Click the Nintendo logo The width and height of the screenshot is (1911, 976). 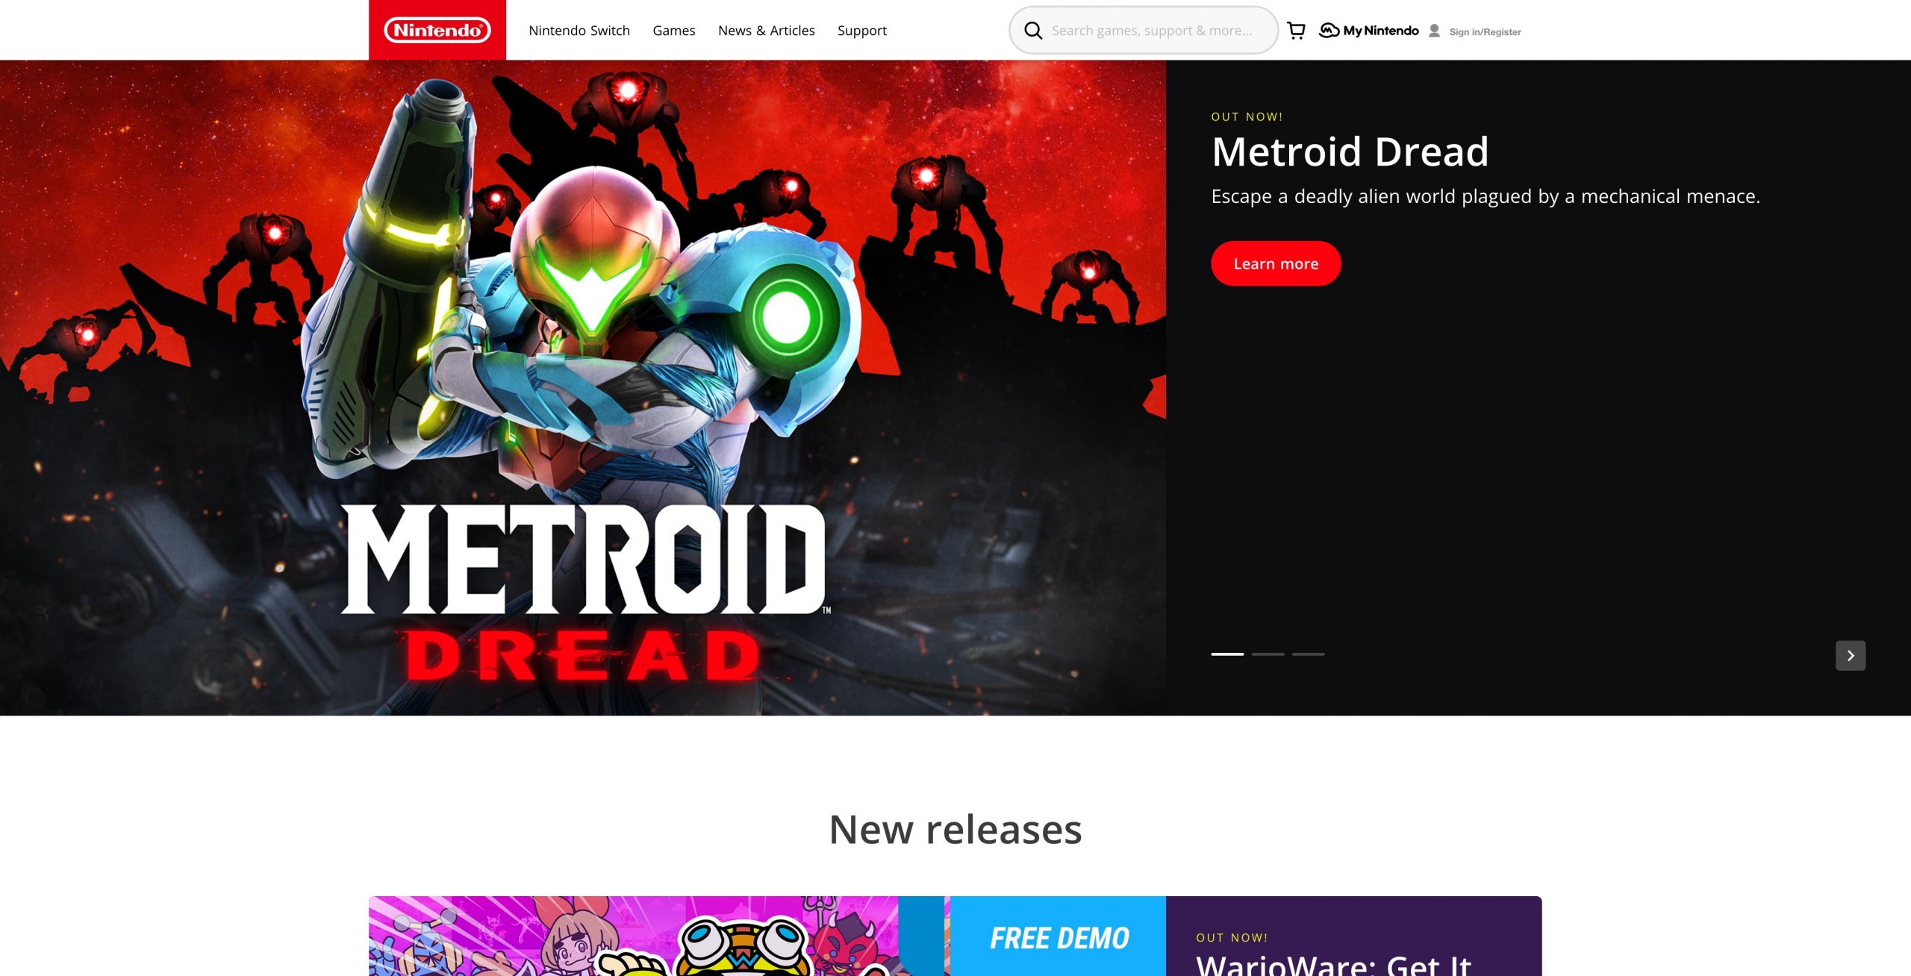(437, 30)
